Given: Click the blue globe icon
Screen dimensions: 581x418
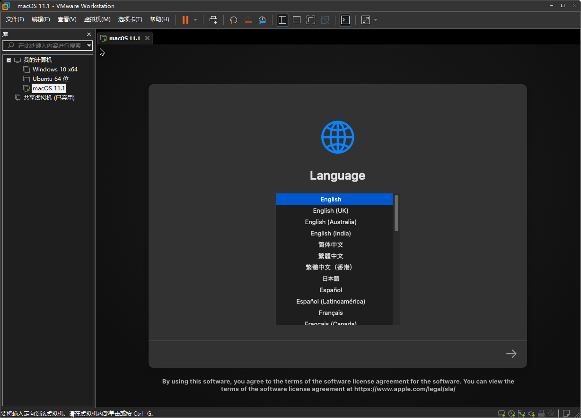Looking at the screenshot, I should [337, 137].
